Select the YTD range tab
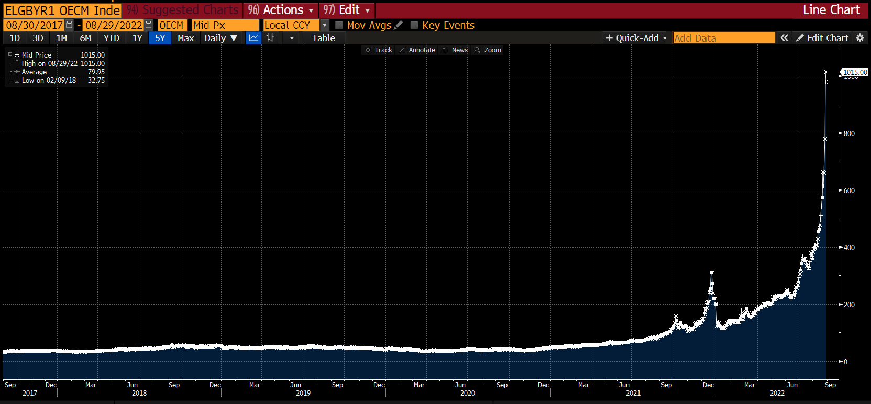The image size is (871, 404). coord(112,38)
